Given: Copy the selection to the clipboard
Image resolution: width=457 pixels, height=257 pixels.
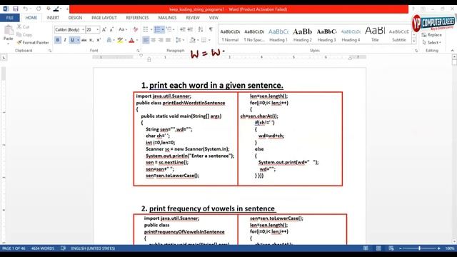Looking at the screenshot, I should [x=24, y=35].
